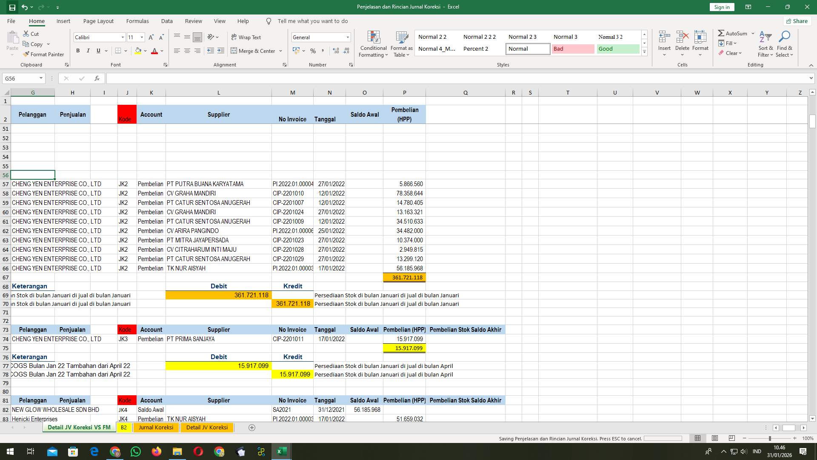The height and width of the screenshot is (460, 817).
Task: Apply bold formatting
Action: click(78, 51)
